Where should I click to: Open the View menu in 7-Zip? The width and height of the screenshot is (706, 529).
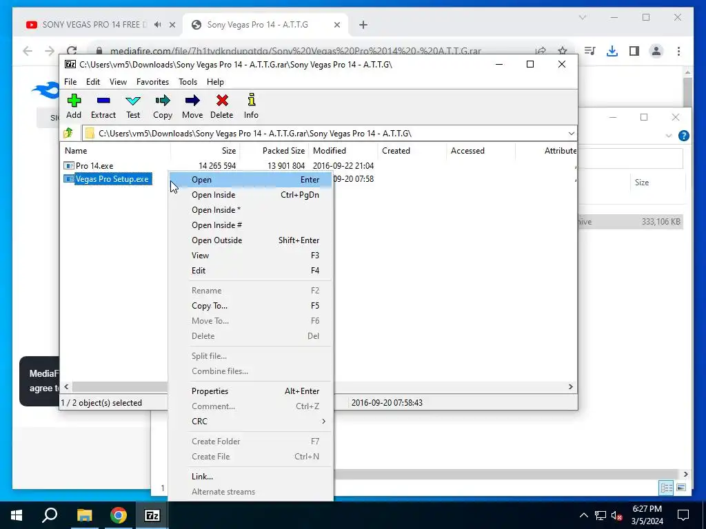[x=118, y=82]
